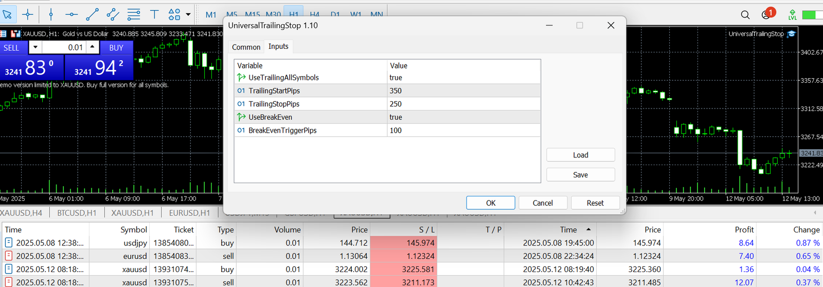Select the trendline drawing tool
This screenshot has height=287, width=823.
pyautogui.click(x=93, y=14)
